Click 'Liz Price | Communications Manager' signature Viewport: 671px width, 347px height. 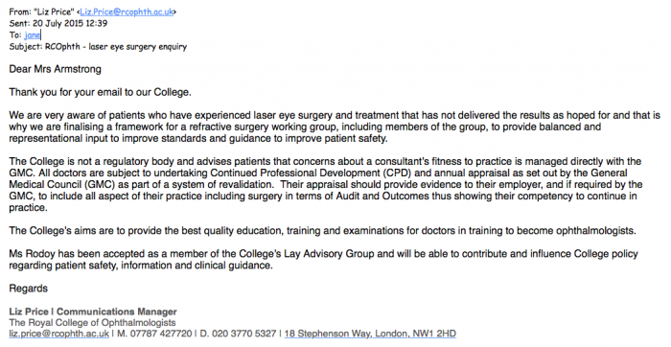(x=93, y=312)
